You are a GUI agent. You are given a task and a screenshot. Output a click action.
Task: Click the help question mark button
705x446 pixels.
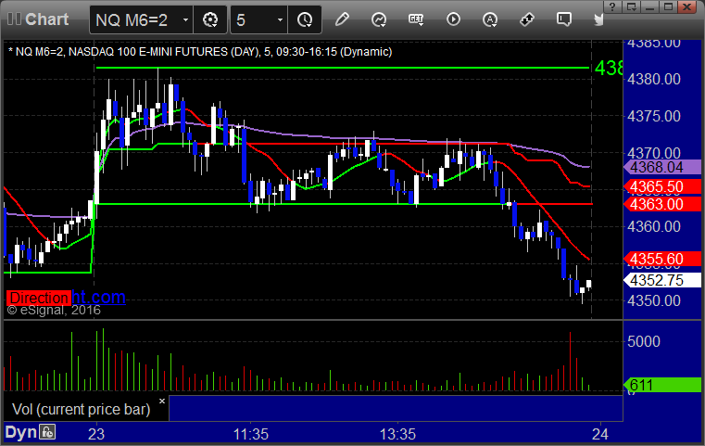tap(612, 6)
